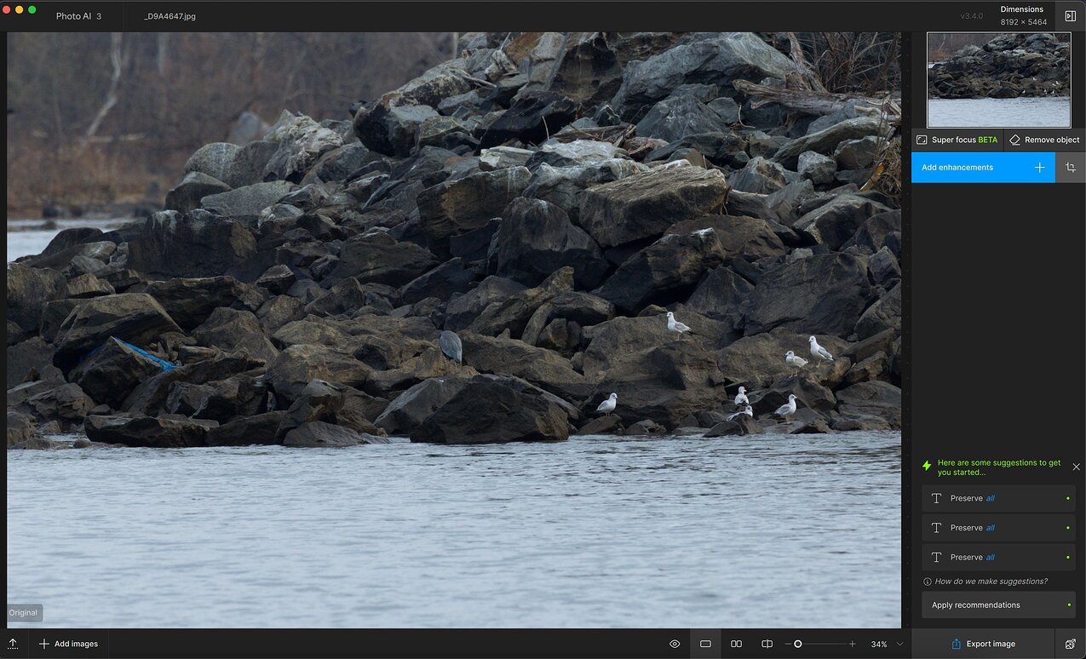The height and width of the screenshot is (659, 1086).
Task: Collapse the right panel with its toggle
Action: [x=1071, y=15]
